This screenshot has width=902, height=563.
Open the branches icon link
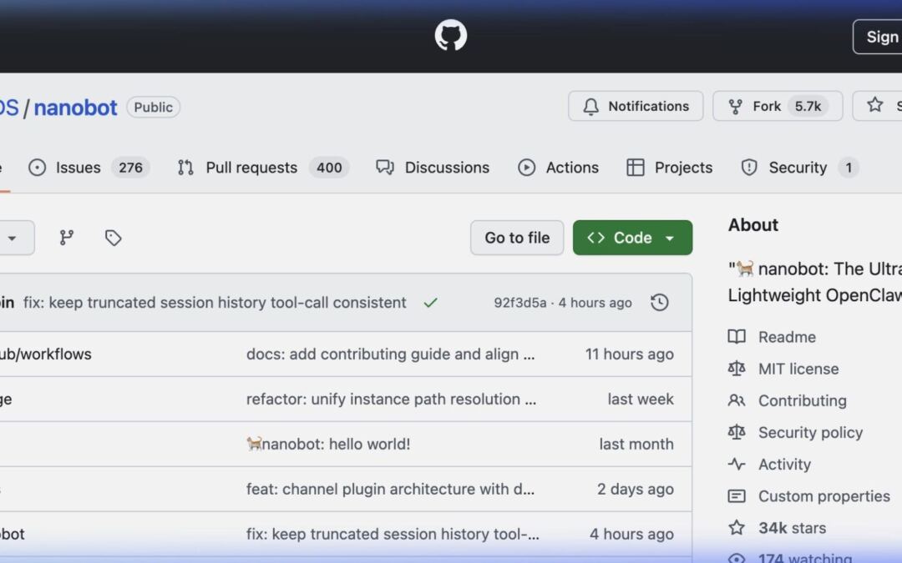pyautogui.click(x=67, y=238)
